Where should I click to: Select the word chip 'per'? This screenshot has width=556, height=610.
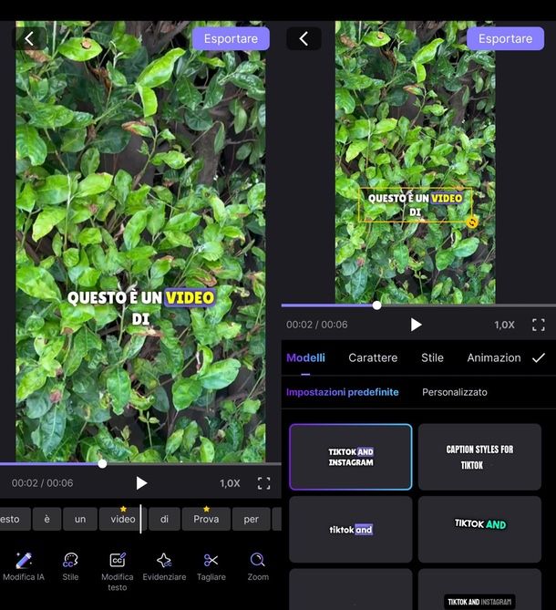252,519
